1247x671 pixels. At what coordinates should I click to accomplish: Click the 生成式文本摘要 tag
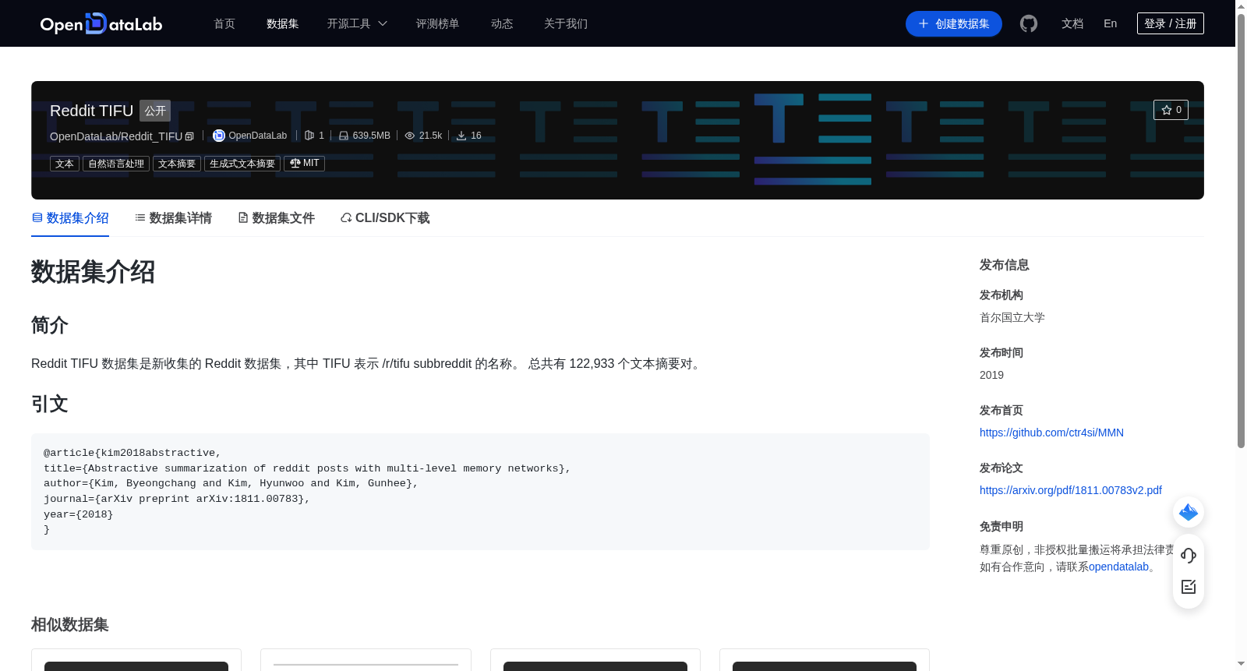[242, 164]
